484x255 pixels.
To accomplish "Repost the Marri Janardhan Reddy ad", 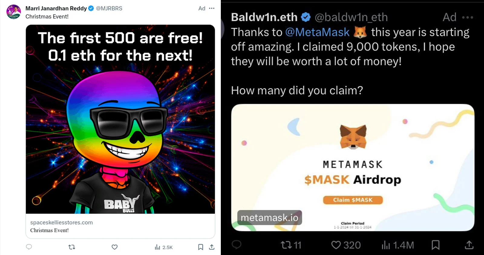I will pyautogui.click(x=72, y=247).
